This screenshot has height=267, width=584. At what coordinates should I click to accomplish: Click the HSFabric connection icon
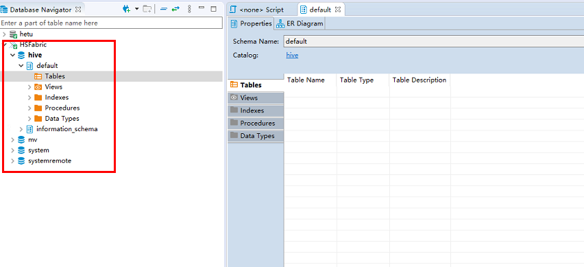tap(13, 45)
